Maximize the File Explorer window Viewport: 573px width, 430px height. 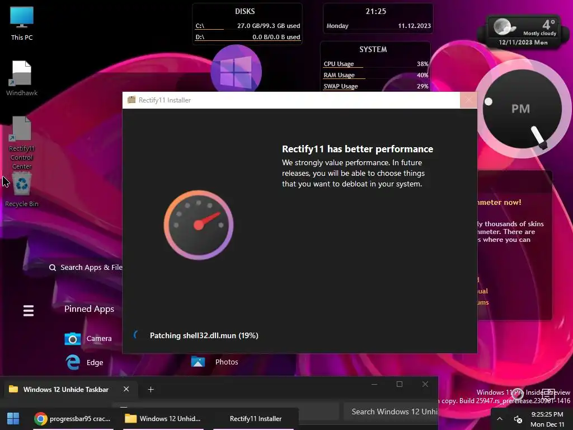tap(400, 384)
